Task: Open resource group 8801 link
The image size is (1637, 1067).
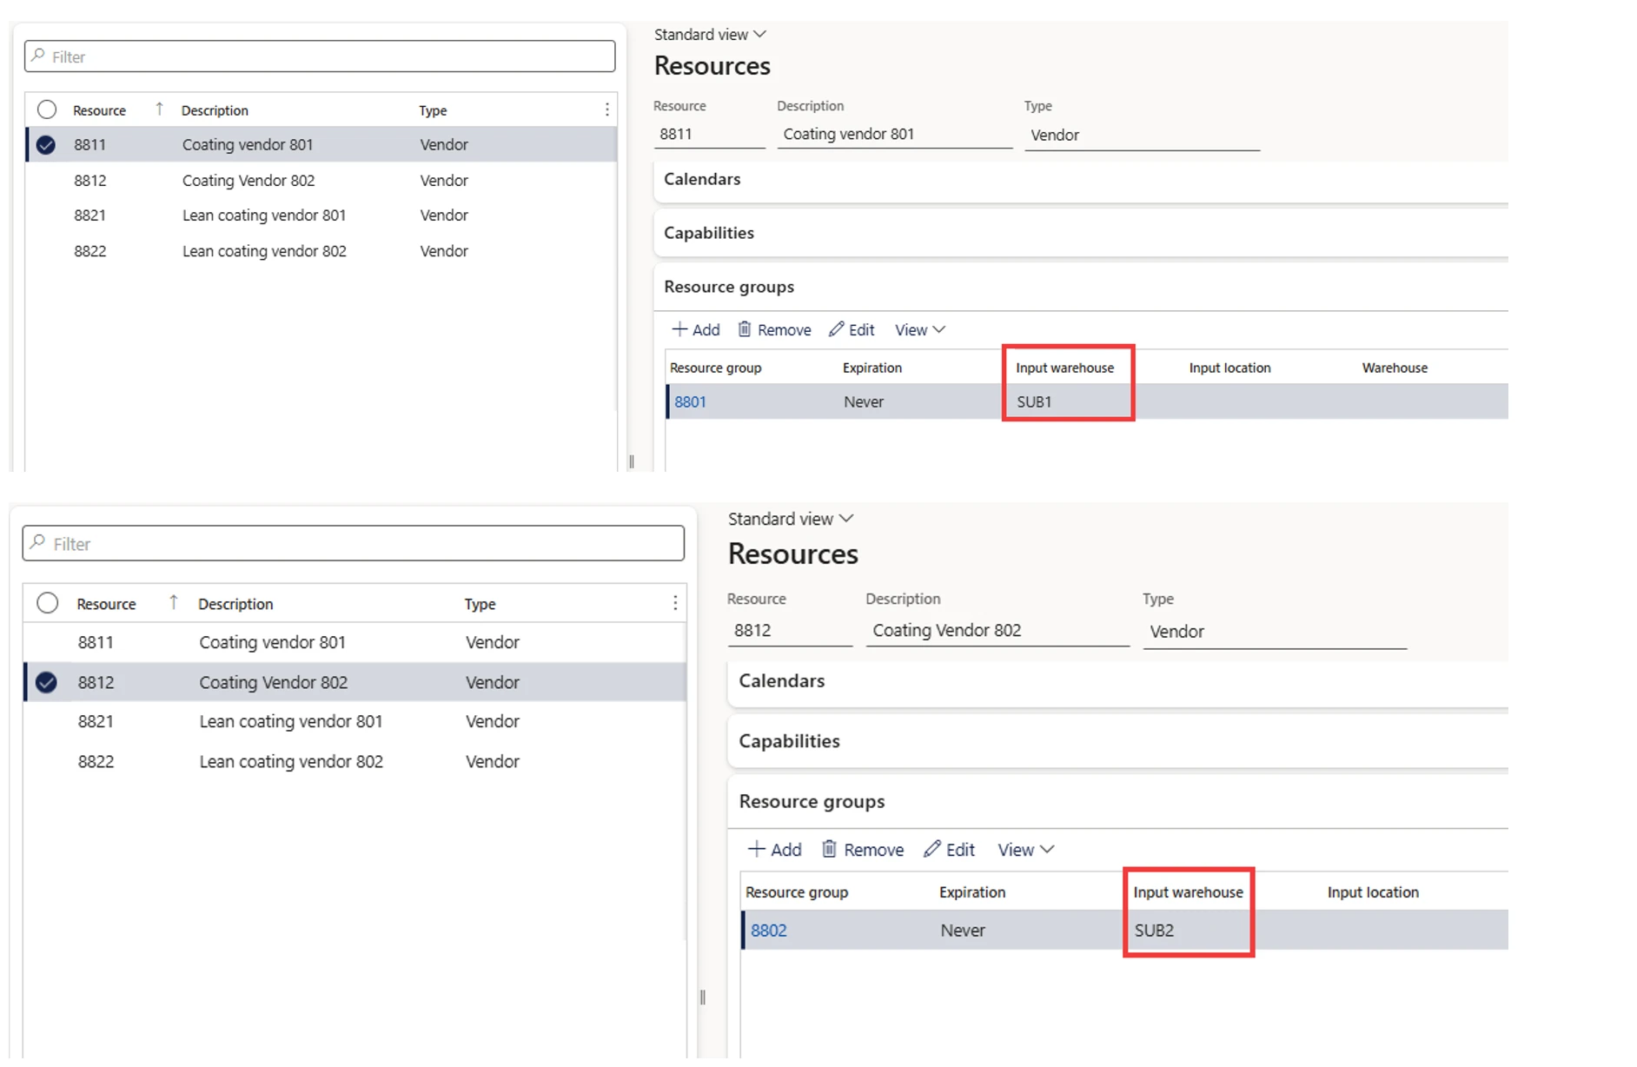Action: tap(690, 402)
